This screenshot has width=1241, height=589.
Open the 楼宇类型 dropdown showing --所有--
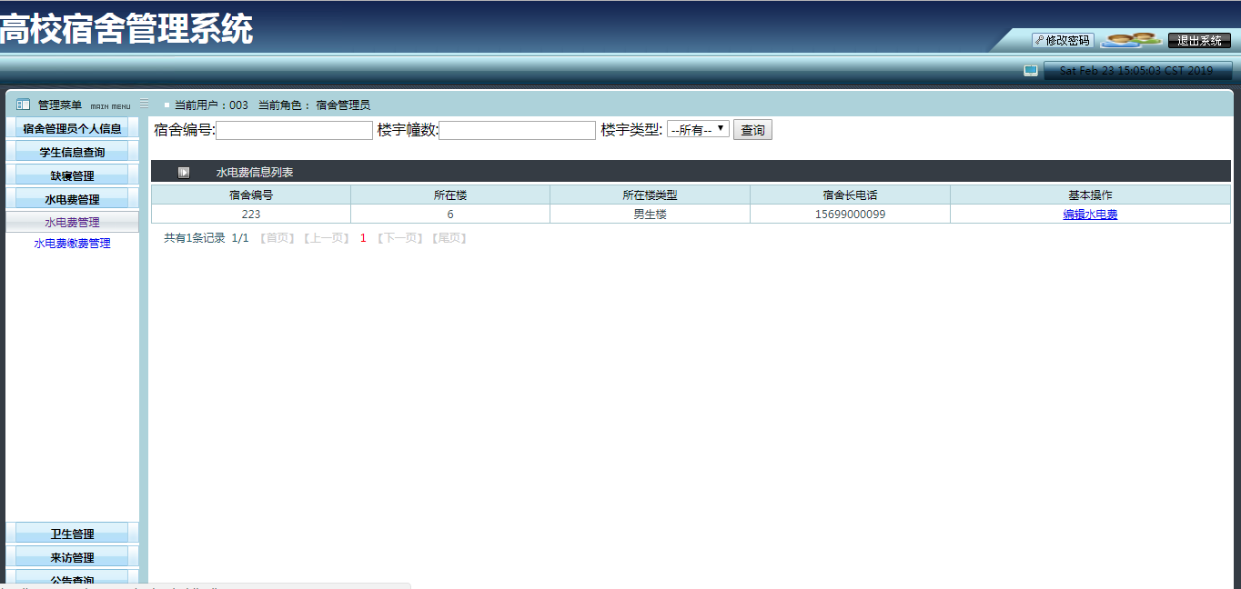click(698, 130)
